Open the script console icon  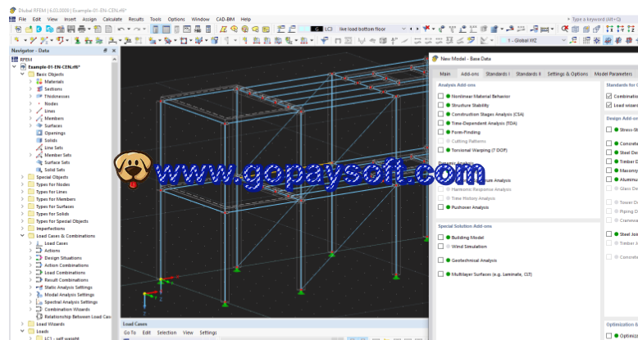[187, 29]
